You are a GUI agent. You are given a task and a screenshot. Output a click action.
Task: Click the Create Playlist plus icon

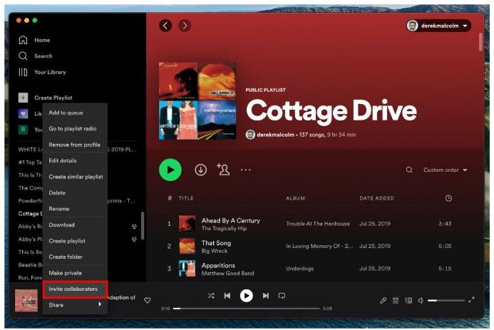coord(23,98)
